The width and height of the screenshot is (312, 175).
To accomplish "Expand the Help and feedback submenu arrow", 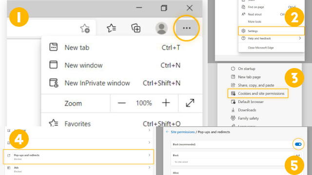I will pos(300,38).
